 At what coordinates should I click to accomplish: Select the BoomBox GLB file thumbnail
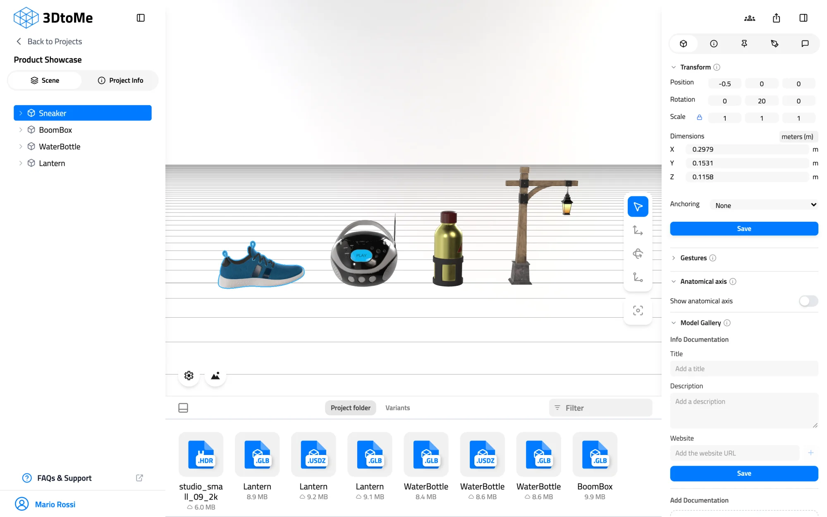coord(595,455)
